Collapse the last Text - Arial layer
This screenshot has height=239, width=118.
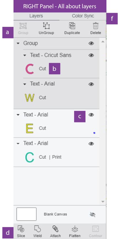[x=18, y=143]
